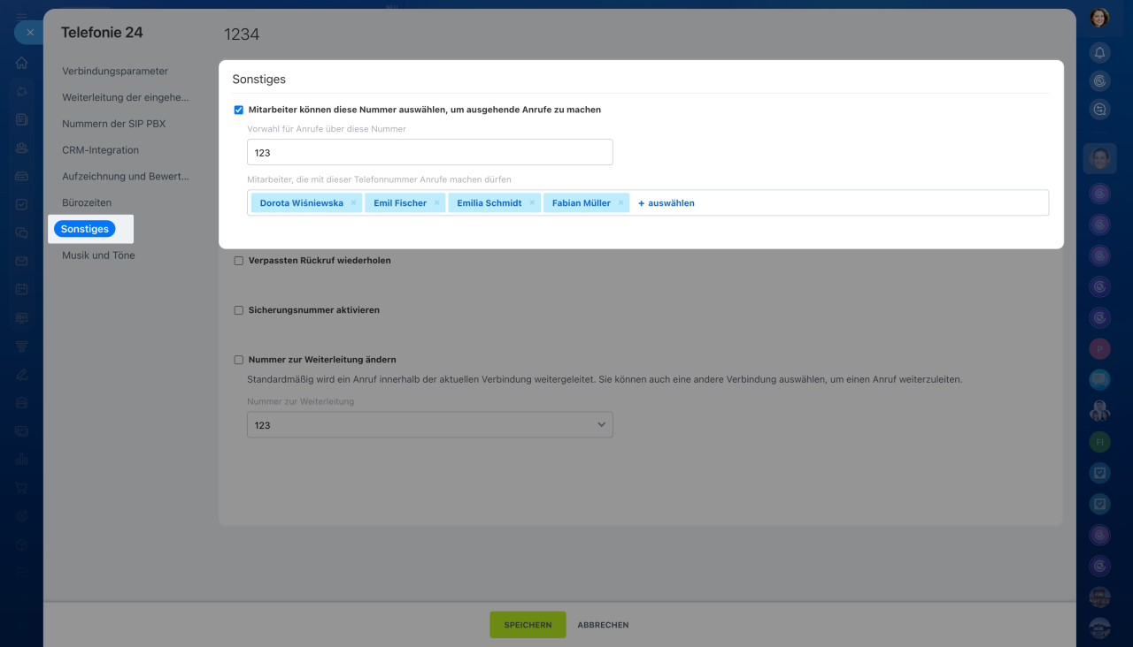Click the 'Telefonie 24' panel heading

[x=102, y=33]
